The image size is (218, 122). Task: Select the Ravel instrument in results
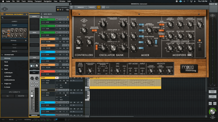click(x=6, y=62)
